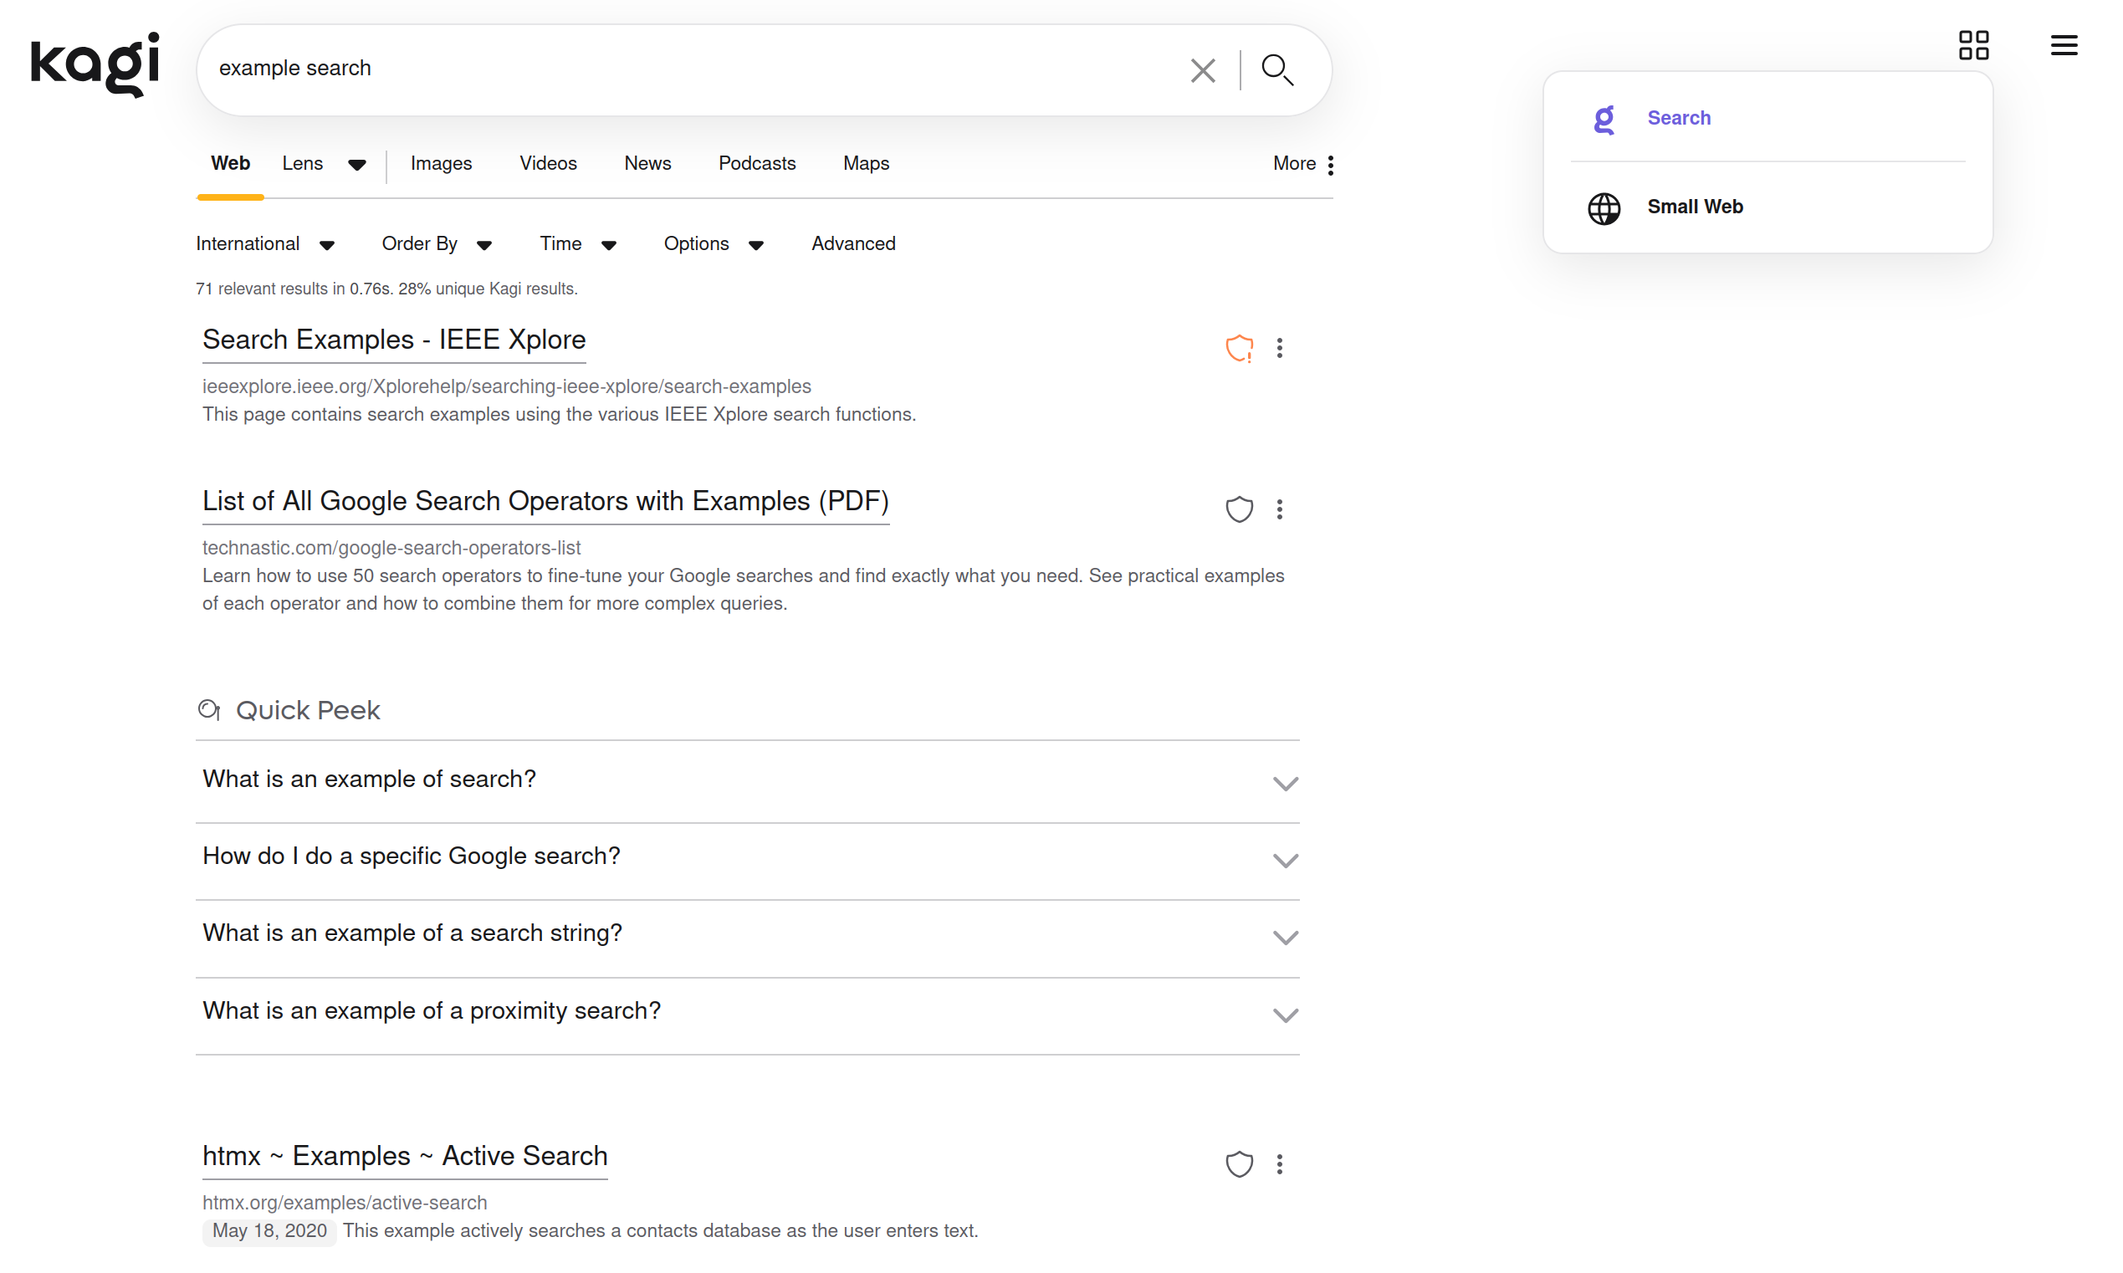Click inside the search input field
2123x1273 pixels.
coord(686,69)
